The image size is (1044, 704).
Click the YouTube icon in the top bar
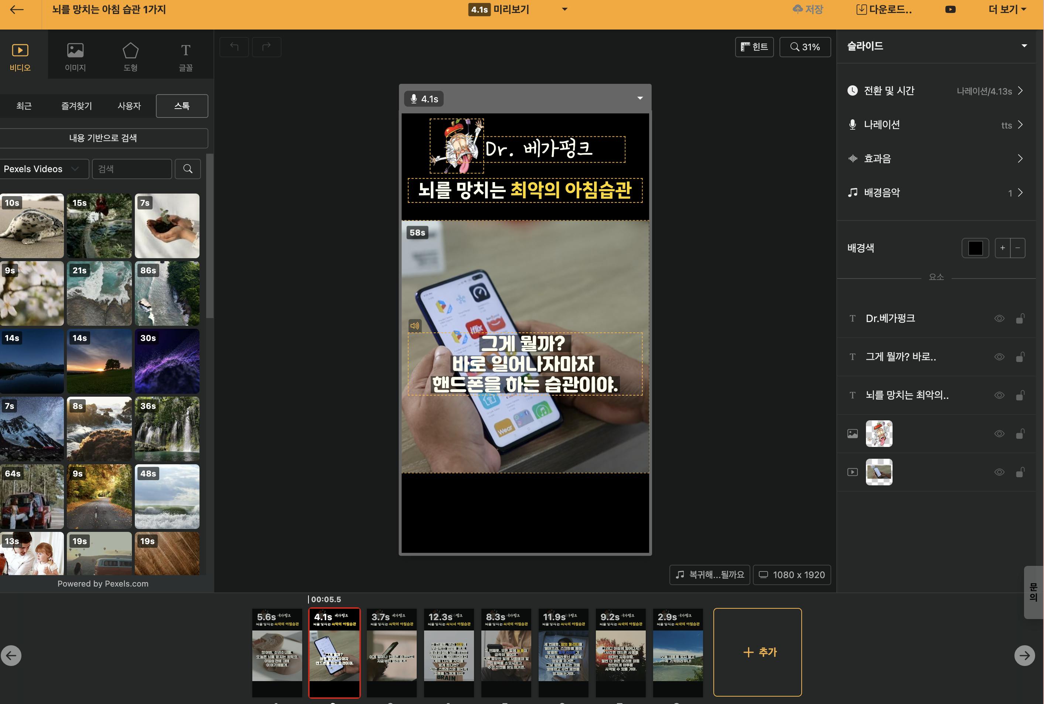(950, 10)
